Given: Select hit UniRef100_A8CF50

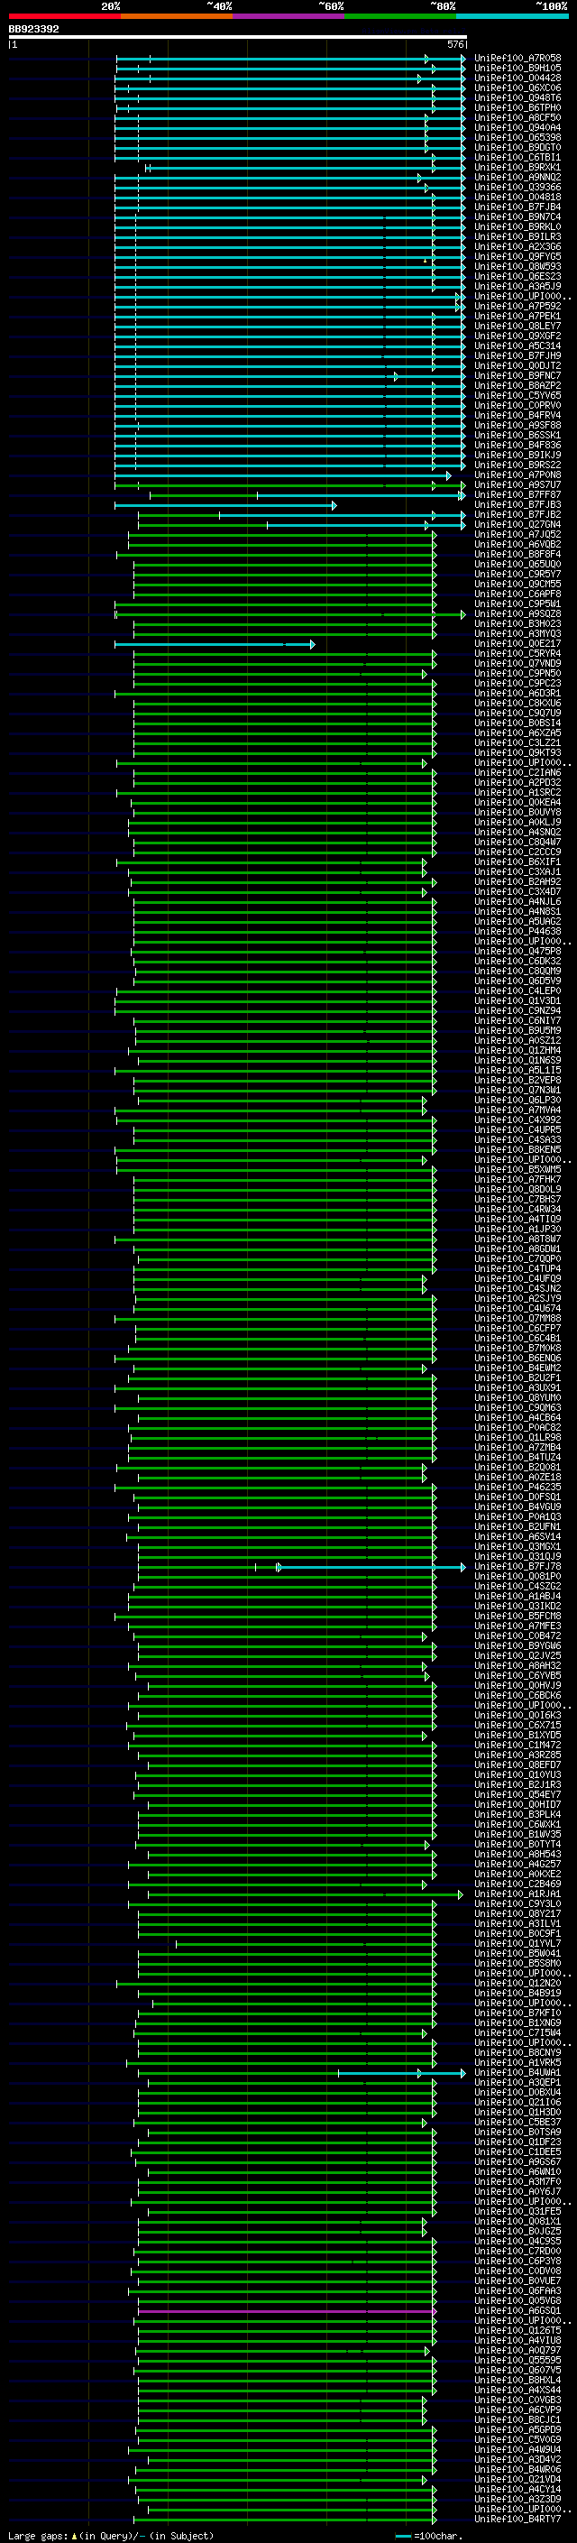Looking at the screenshot, I should 517,117.
